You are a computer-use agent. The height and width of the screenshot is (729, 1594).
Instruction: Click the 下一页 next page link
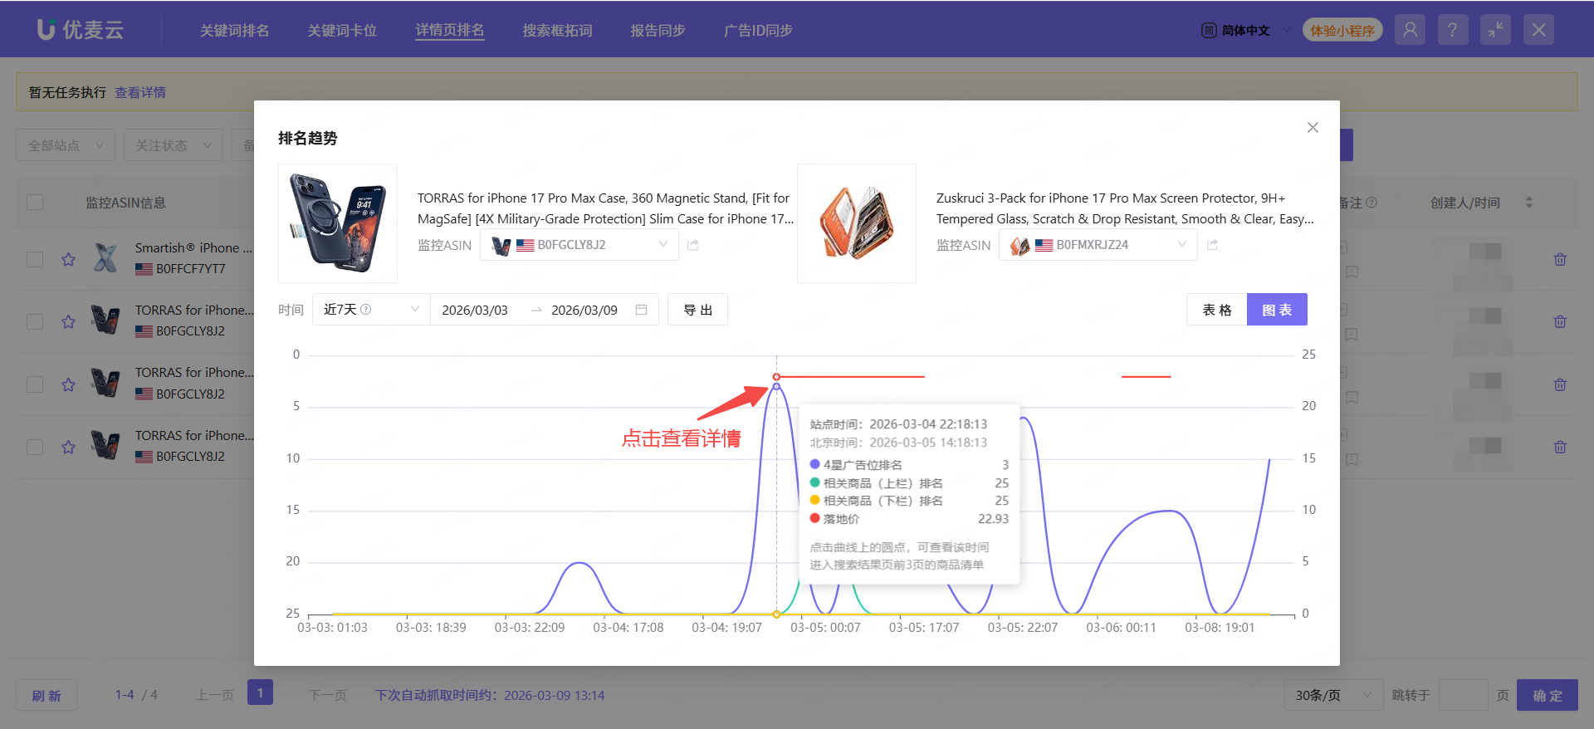[327, 695]
